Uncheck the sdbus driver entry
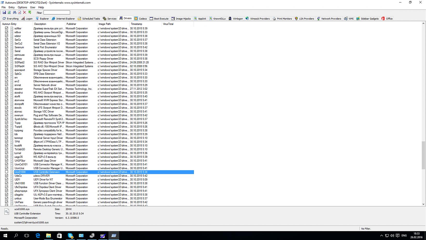The width and height of the screenshot is (426, 240). tap(7, 32)
